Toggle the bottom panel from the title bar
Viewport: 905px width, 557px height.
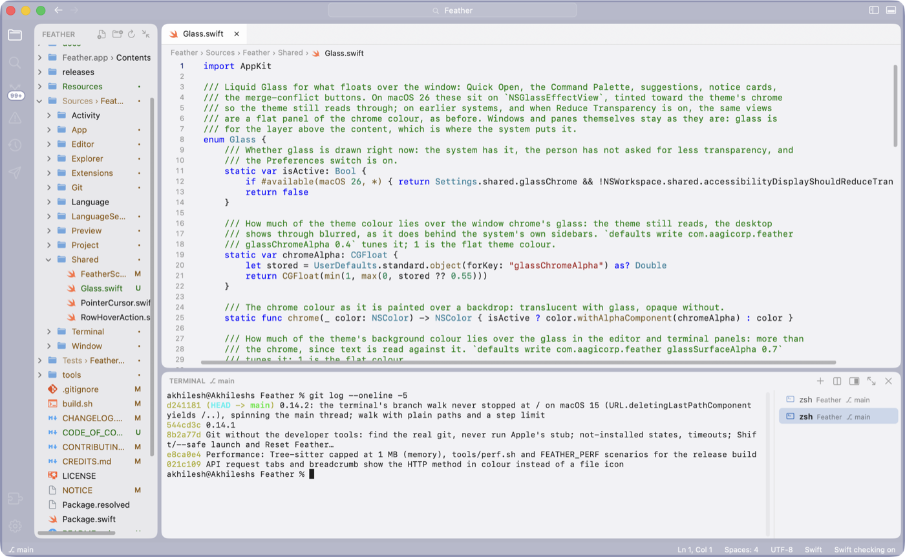point(891,10)
